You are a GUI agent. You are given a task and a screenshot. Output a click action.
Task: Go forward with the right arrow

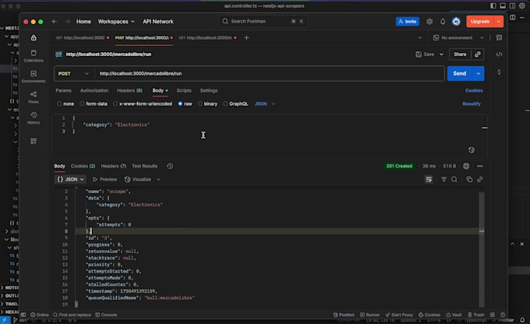click(68, 21)
